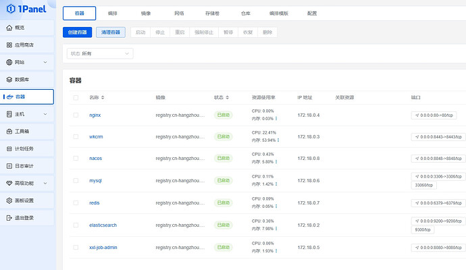Click the 重启 restart button
466x270 pixels.
tap(180, 32)
